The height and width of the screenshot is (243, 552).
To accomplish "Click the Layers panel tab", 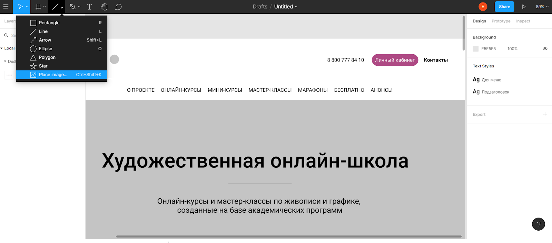I will (x=10, y=21).
